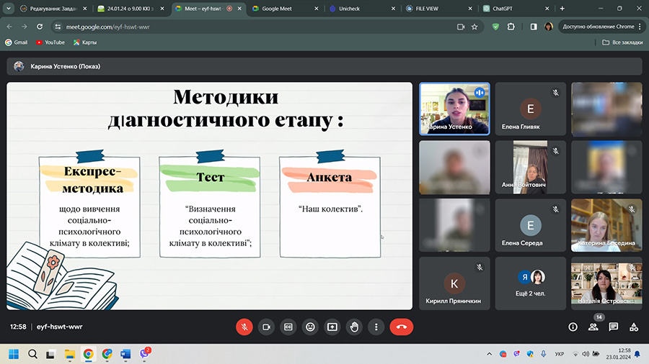Open the emoji reactions button
The width and height of the screenshot is (649, 364).
pyautogui.click(x=310, y=327)
